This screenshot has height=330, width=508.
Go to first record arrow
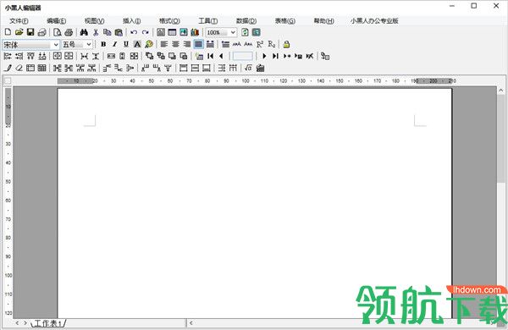click(x=211, y=56)
